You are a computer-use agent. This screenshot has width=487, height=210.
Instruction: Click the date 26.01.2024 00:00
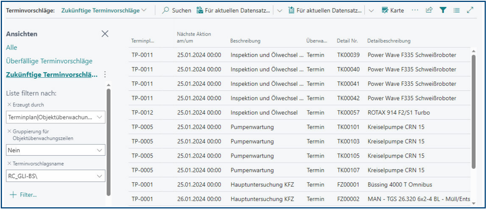point(199,199)
